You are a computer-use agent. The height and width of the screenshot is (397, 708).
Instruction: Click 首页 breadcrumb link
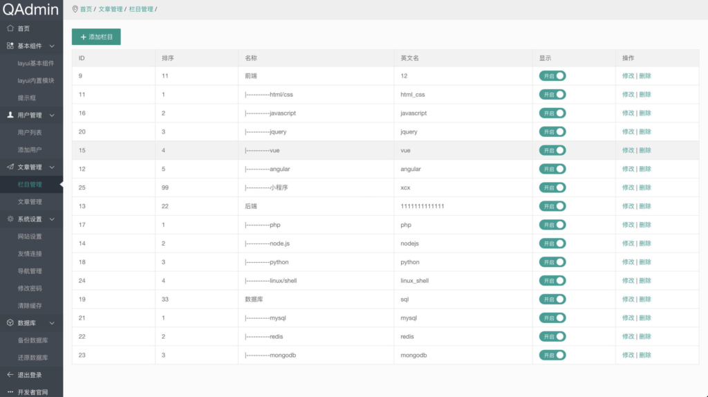pos(86,9)
